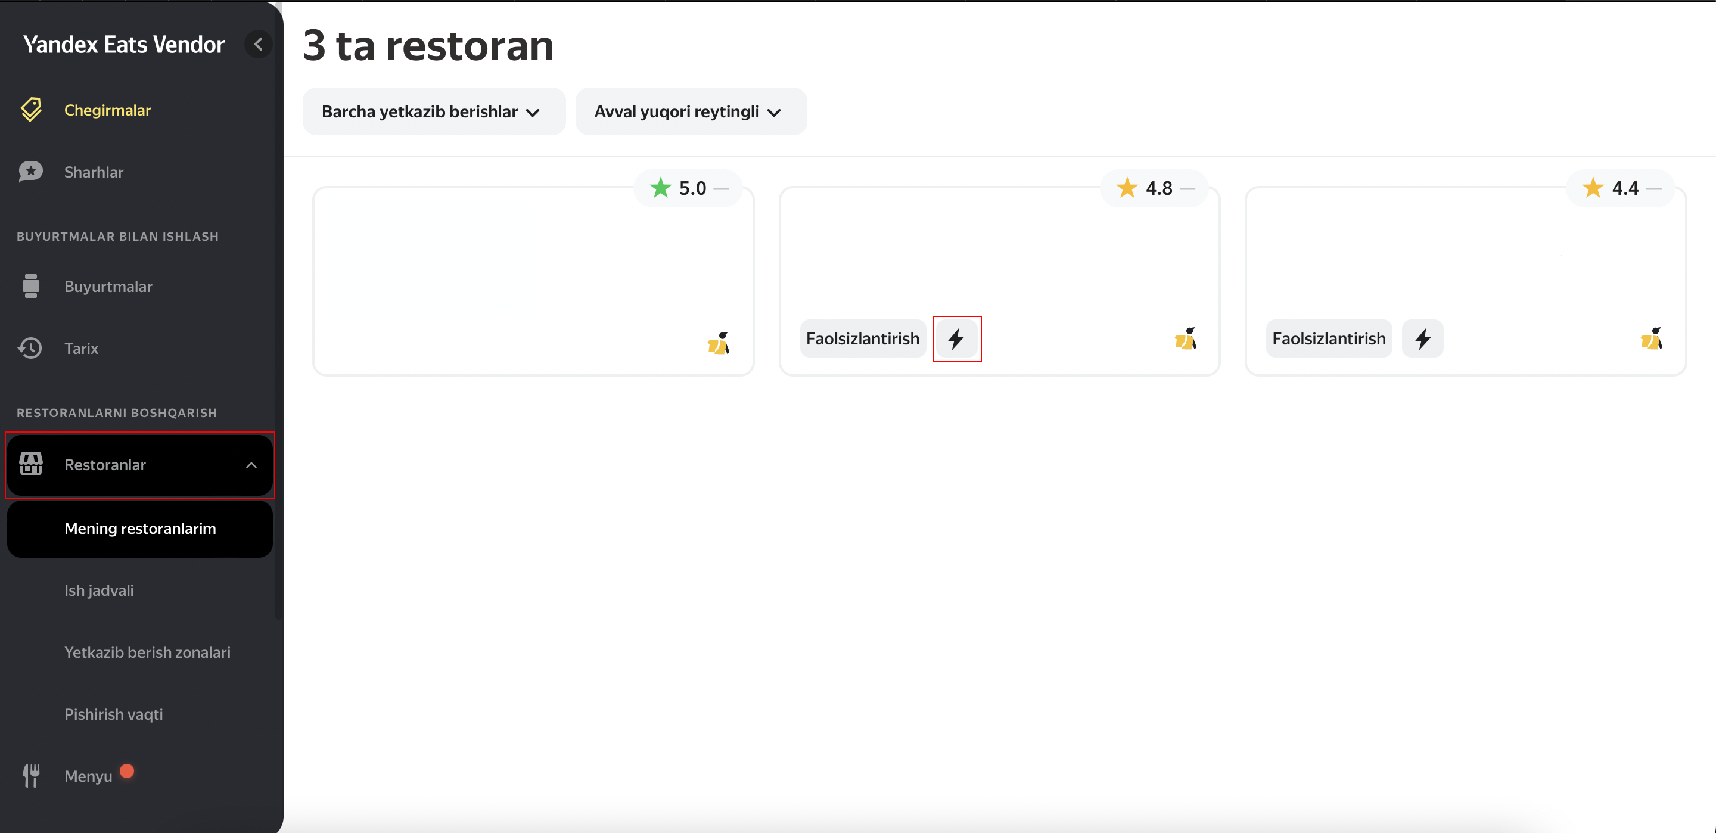The image size is (1716, 833).
Task: Click the Chegirmalar tag icon
Action: click(x=30, y=110)
